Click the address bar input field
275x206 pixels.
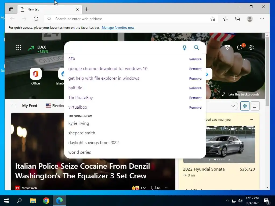click(131, 19)
